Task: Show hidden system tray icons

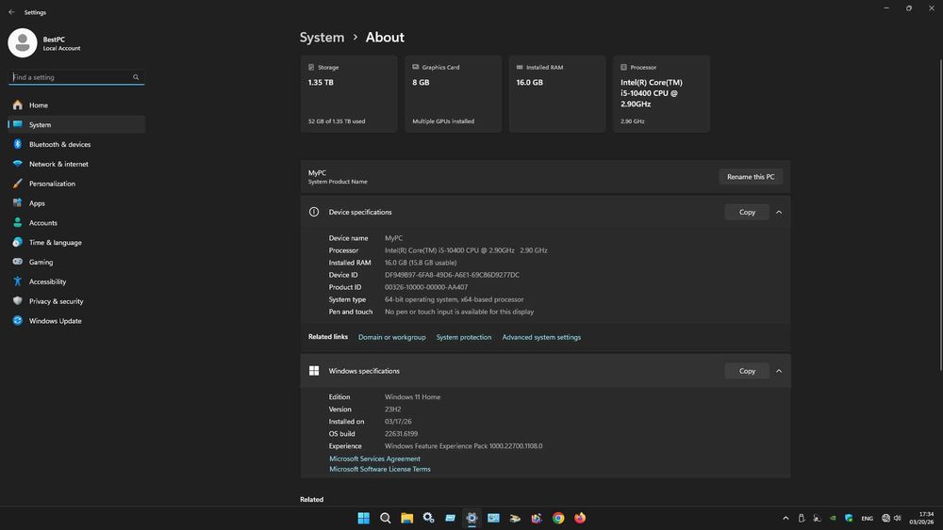Action: click(786, 518)
